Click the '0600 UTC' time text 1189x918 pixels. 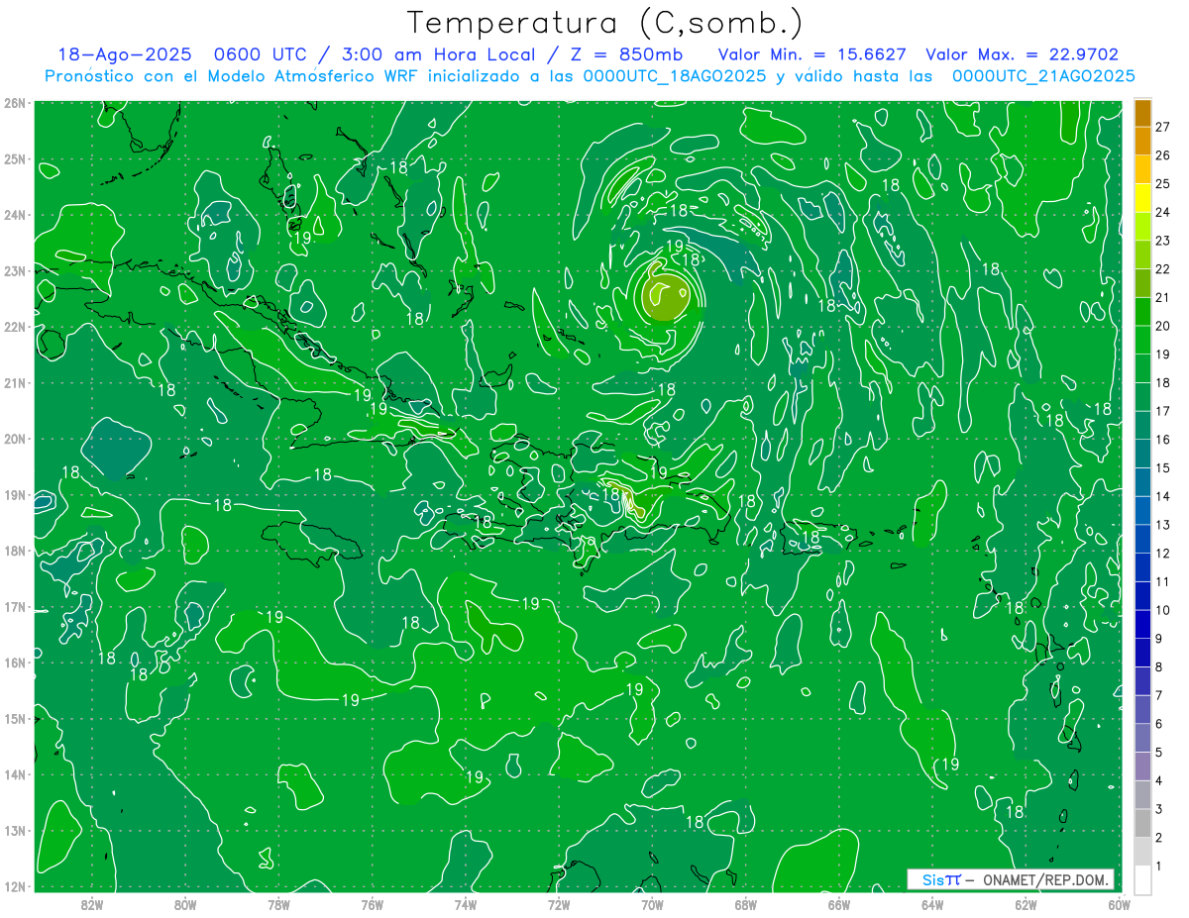[x=263, y=55]
